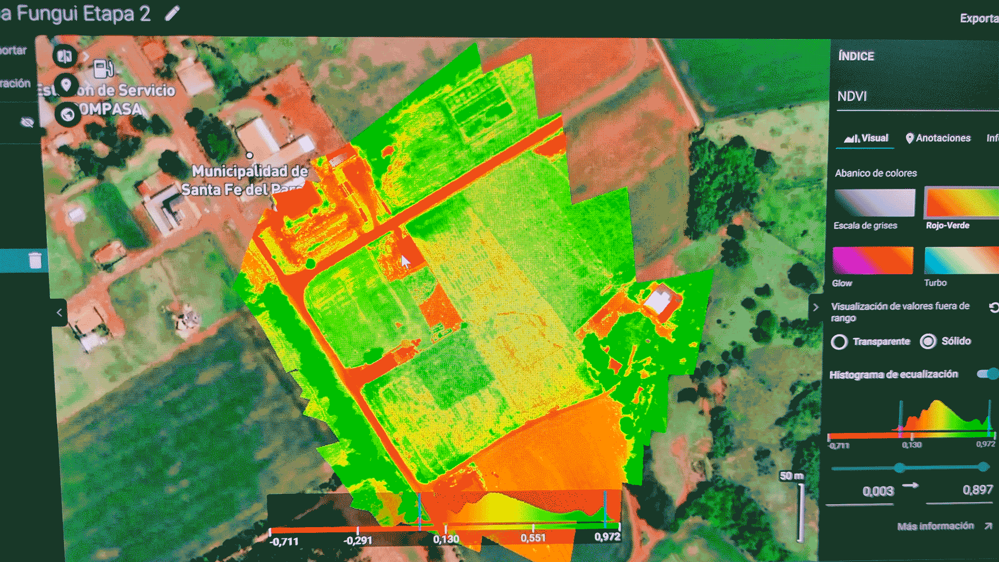Delete layer with the trash icon
This screenshot has height=562, width=999.
pyautogui.click(x=35, y=260)
